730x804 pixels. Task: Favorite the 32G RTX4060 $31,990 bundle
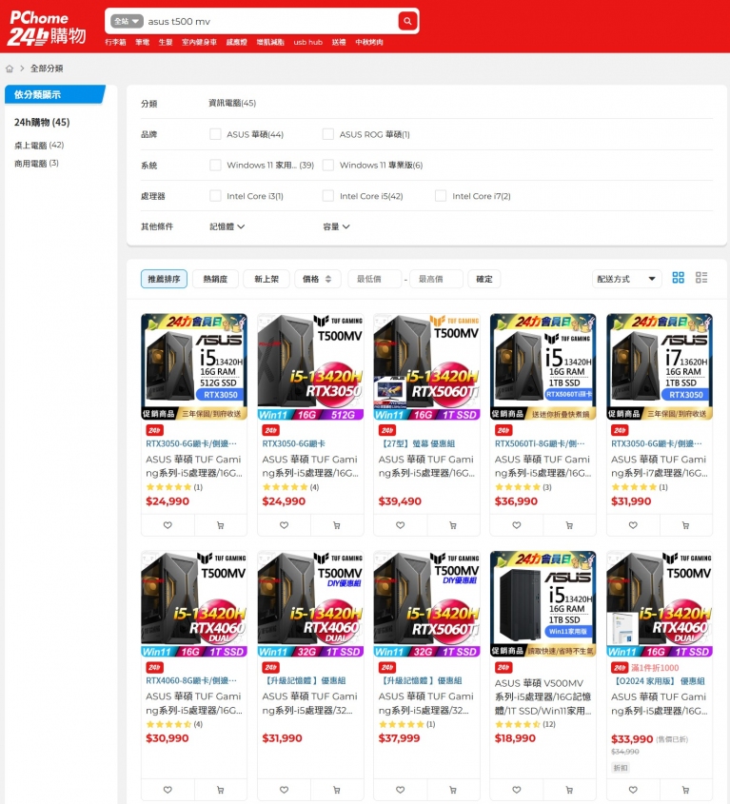tap(285, 790)
